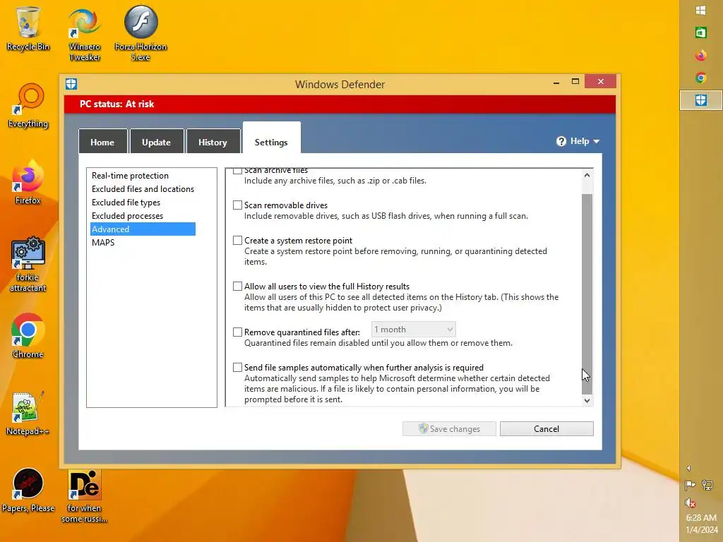Open the Recycle Bin desktop icon

(x=28, y=28)
